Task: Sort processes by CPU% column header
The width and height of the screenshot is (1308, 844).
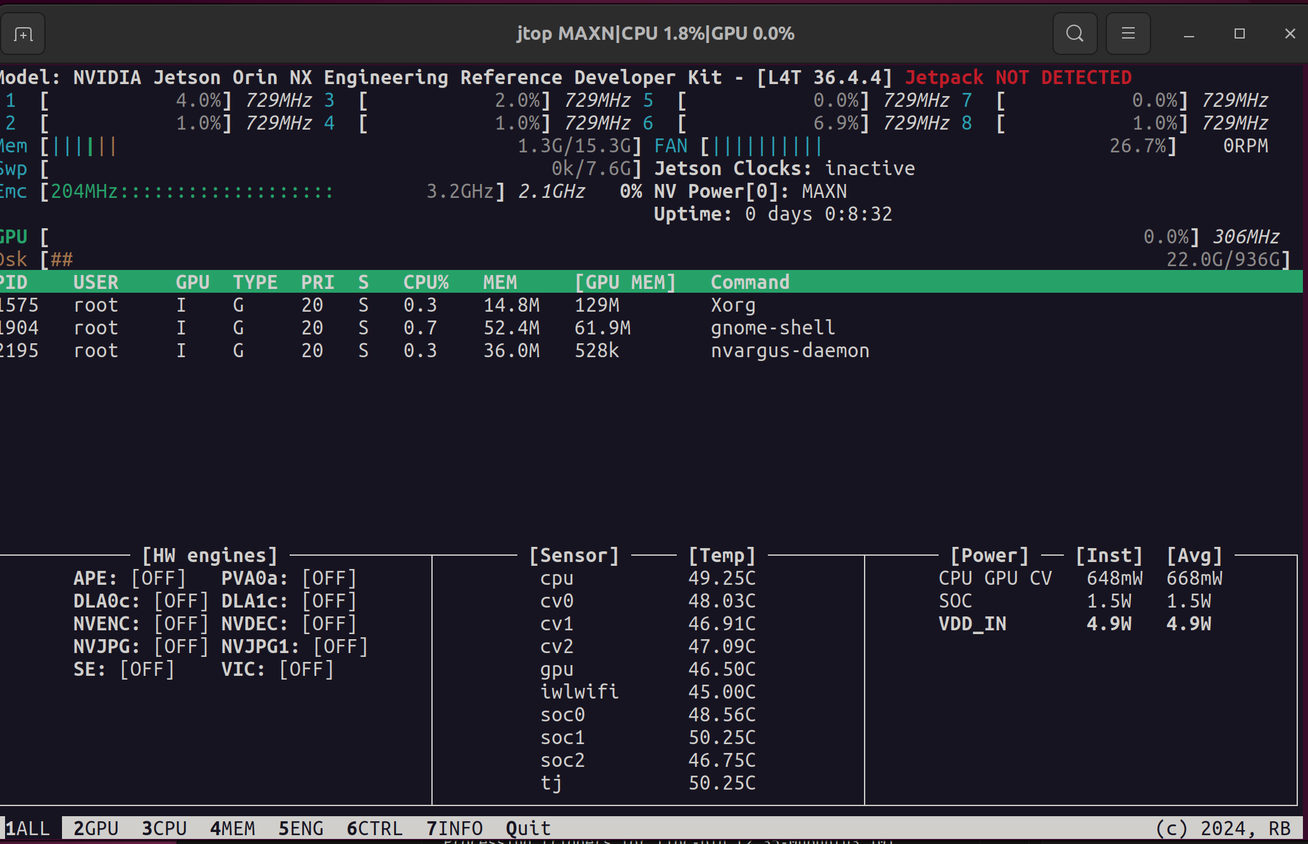Action: (426, 282)
